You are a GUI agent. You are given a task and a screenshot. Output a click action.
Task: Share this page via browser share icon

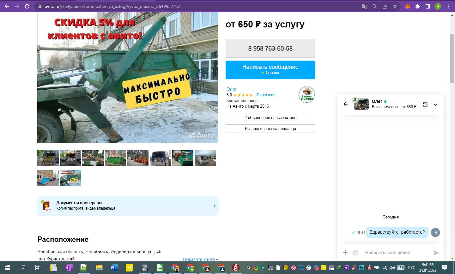[x=385, y=6]
